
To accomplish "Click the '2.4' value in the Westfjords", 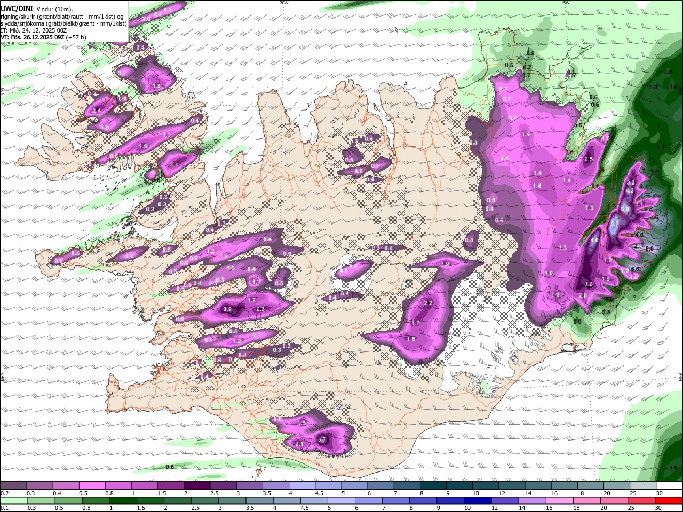I will 97,110.
